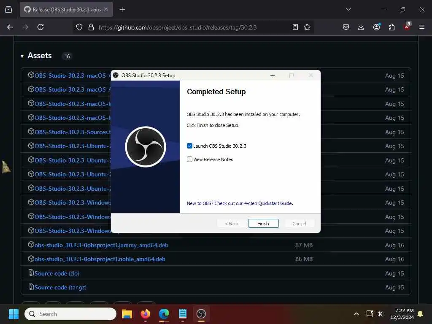
Task: Bookmark this page with star
Action: [x=307, y=27]
